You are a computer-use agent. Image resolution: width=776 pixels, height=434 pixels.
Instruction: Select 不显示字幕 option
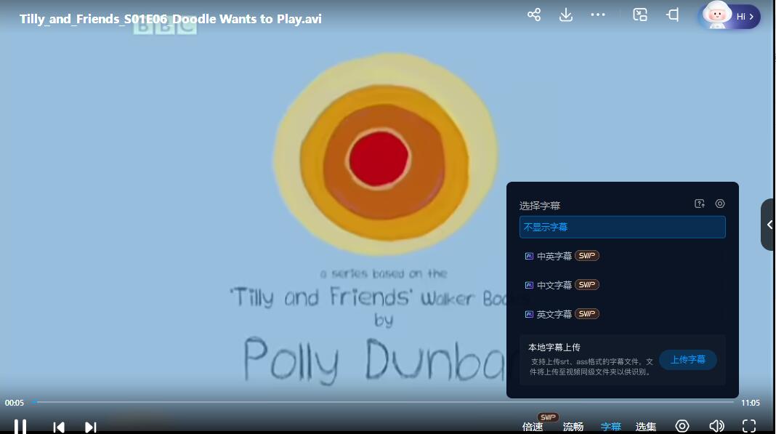(623, 227)
